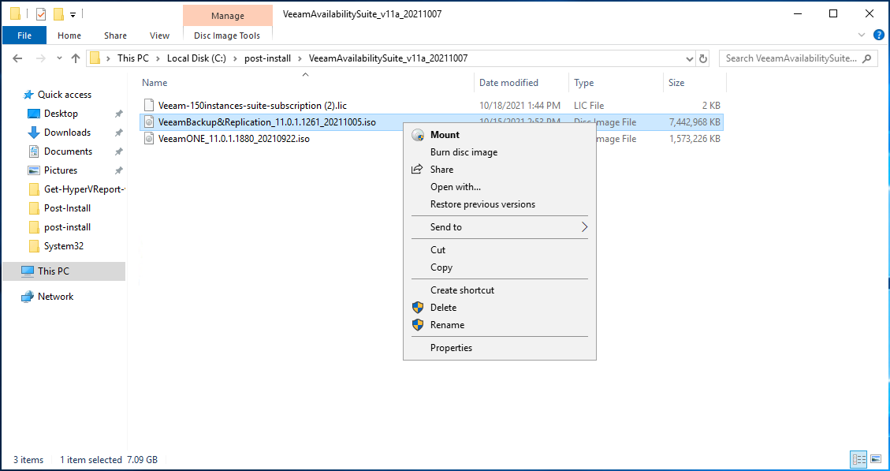Click the VeeamONE iso disc icon

(149, 138)
